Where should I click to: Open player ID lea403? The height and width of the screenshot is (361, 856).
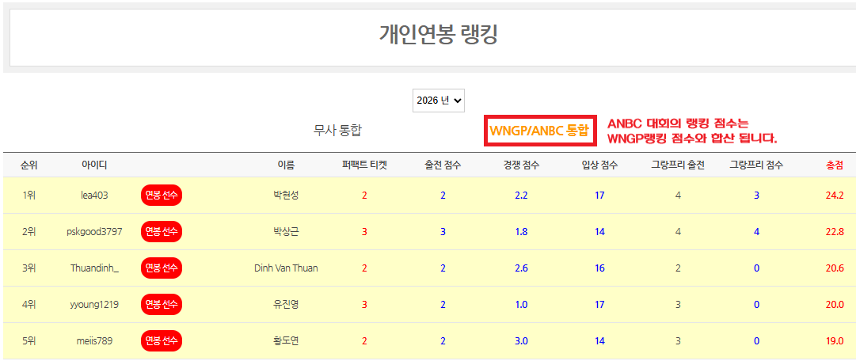click(94, 196)
